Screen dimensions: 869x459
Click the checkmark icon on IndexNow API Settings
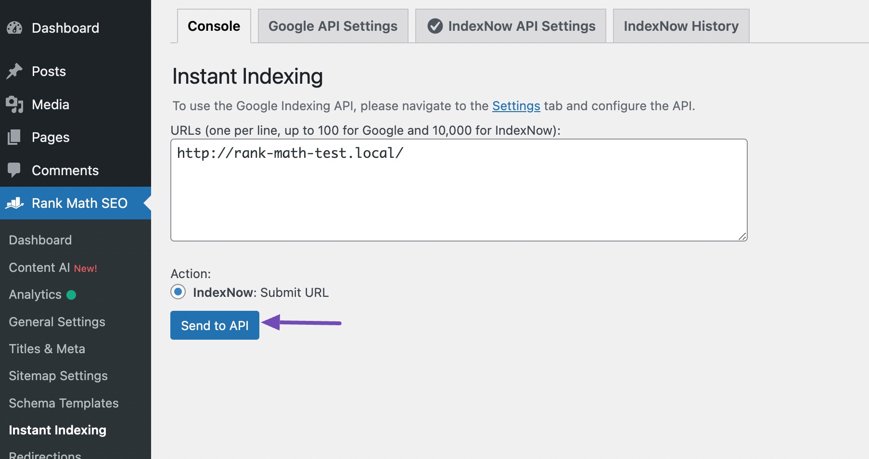[x=434, y=26]
